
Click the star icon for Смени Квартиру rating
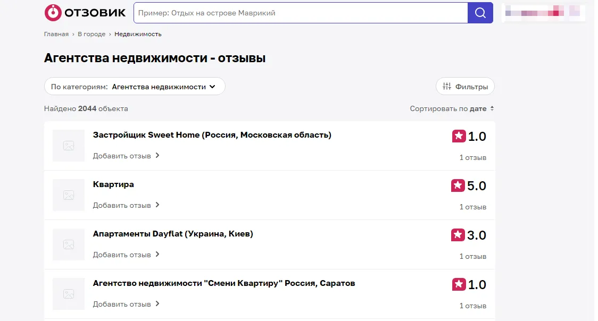[x=459, y=284]
